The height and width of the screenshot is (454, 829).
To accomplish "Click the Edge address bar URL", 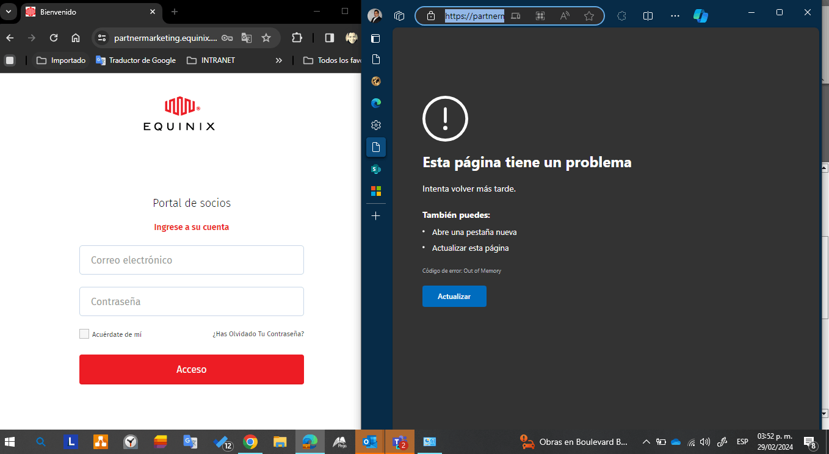I will (x=474, y=16).
